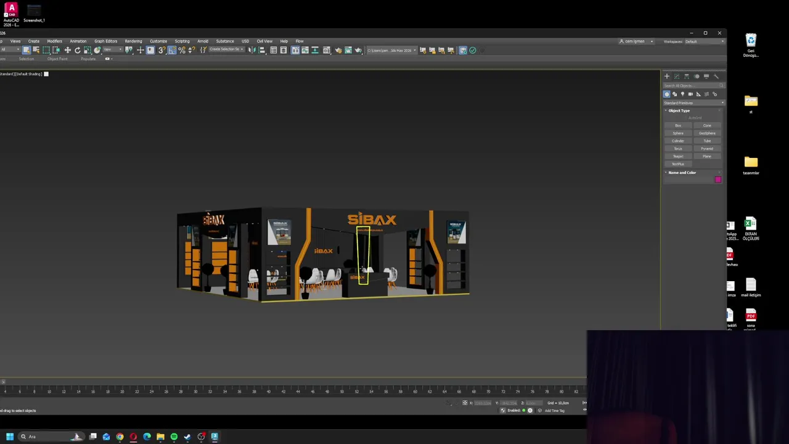Viewport: 789px width, 444px height.
Task: Activate the Select and Rotate tool
Action: (77, 51)
